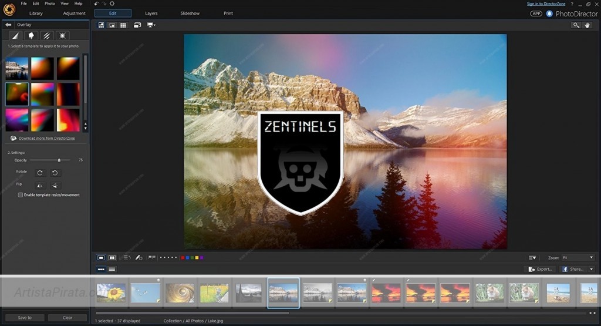Click the Export button
This screenshot has width=601, height=326.
539,269
